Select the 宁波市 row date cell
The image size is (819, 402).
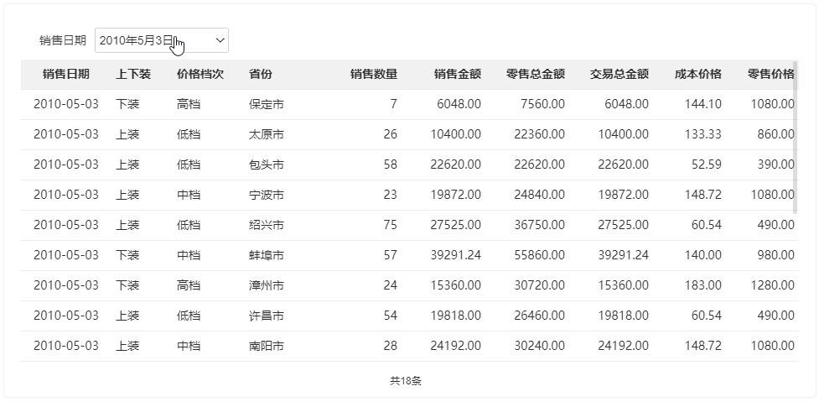point(66,195)
